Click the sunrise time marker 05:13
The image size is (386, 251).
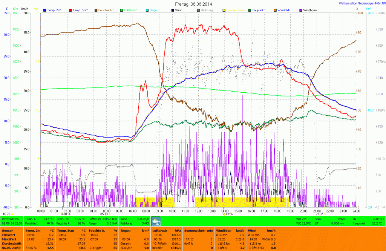coord(104,214)
